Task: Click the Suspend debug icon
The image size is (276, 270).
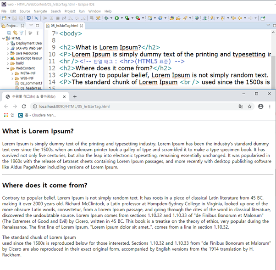Action: pos(51,18)
